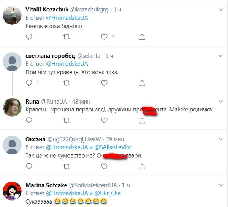
Task: Share Оксана's tweet
Action: coord(142,166)
